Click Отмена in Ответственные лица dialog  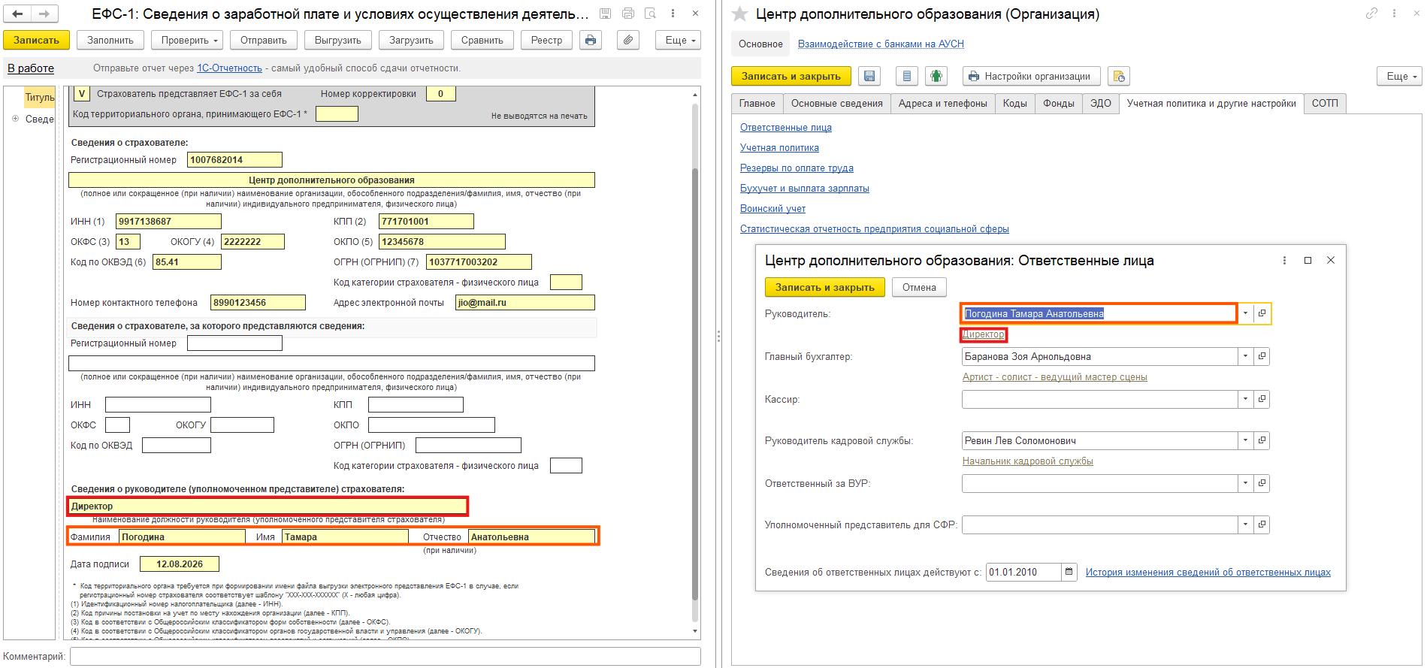tap(919, 287)
